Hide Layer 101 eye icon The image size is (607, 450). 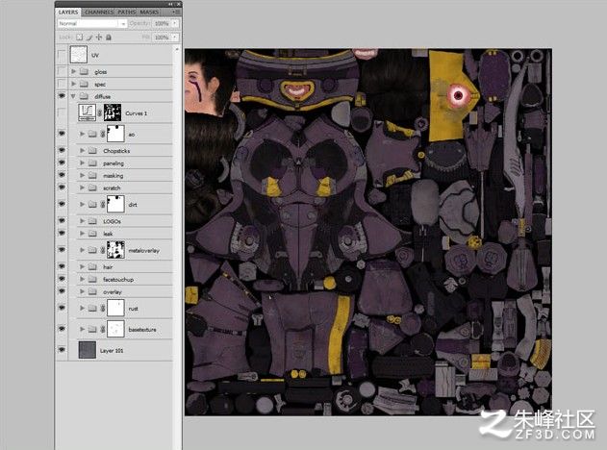tap(62, 349)
